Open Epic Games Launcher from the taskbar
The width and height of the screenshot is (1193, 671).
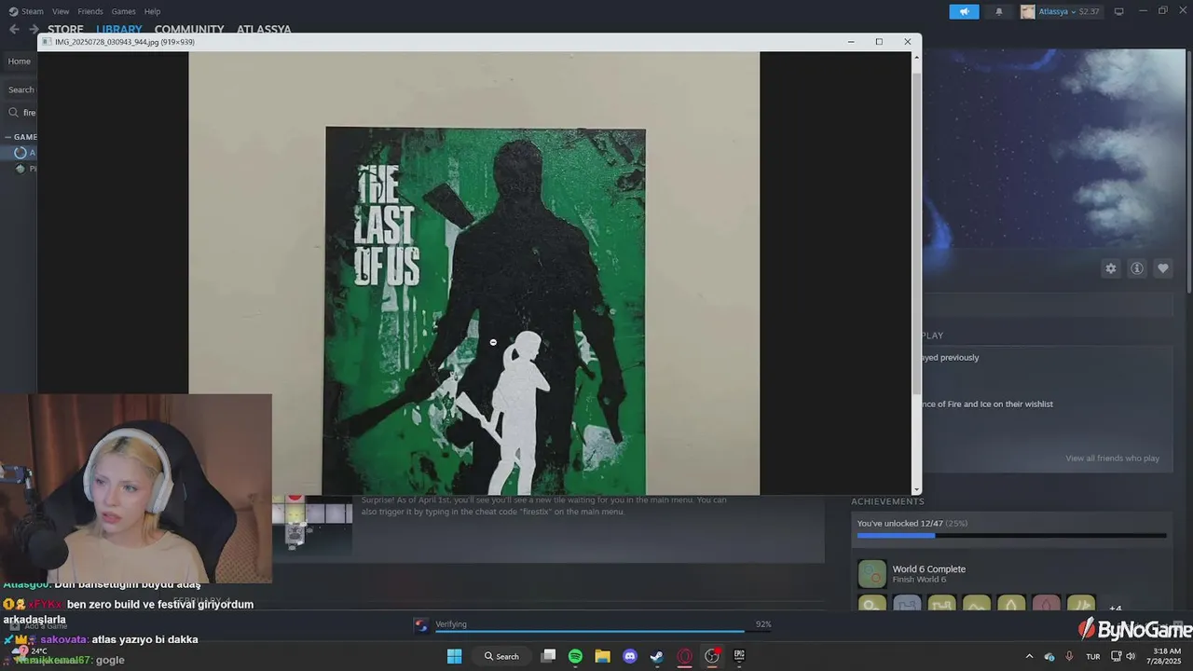tap(739, 656)
